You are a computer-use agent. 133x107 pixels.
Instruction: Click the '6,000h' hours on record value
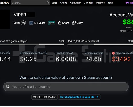click(66, 59)
